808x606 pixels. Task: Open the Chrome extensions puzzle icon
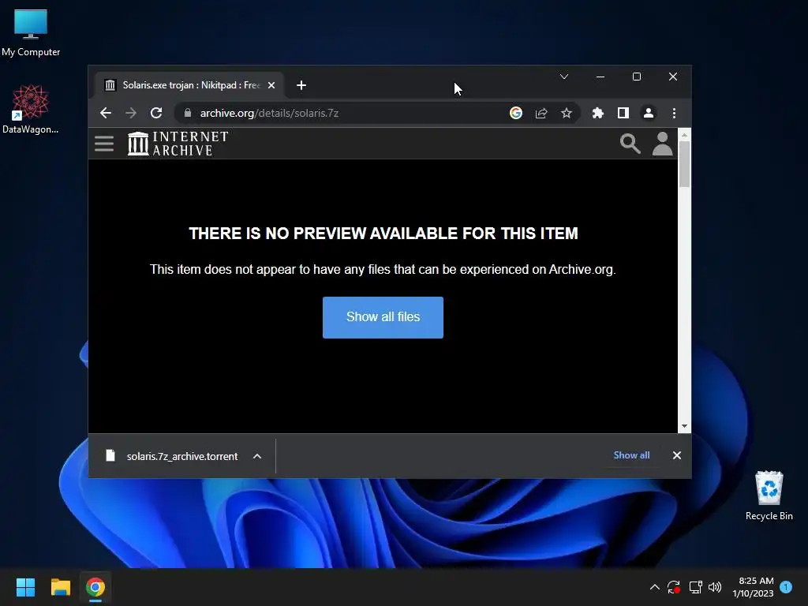click(598, 113)
